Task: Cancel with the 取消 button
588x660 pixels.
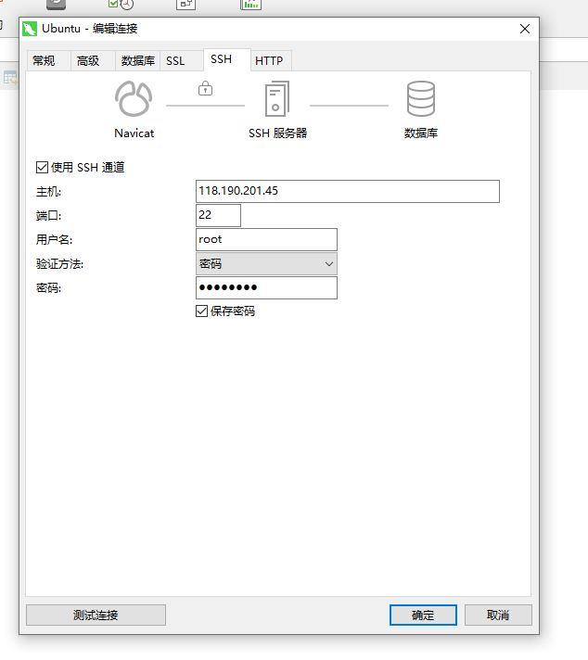Action: (x=498, y=615)
